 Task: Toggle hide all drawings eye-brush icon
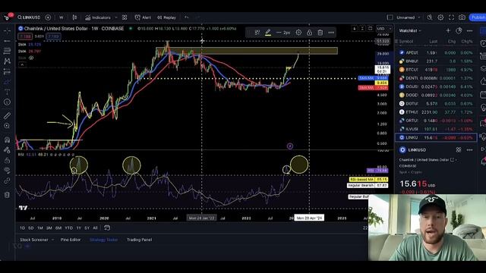[7, 170]
